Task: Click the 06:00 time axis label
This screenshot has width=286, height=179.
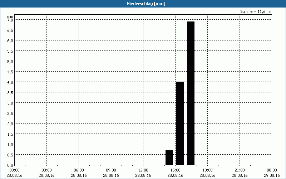Action: (79, 170)
